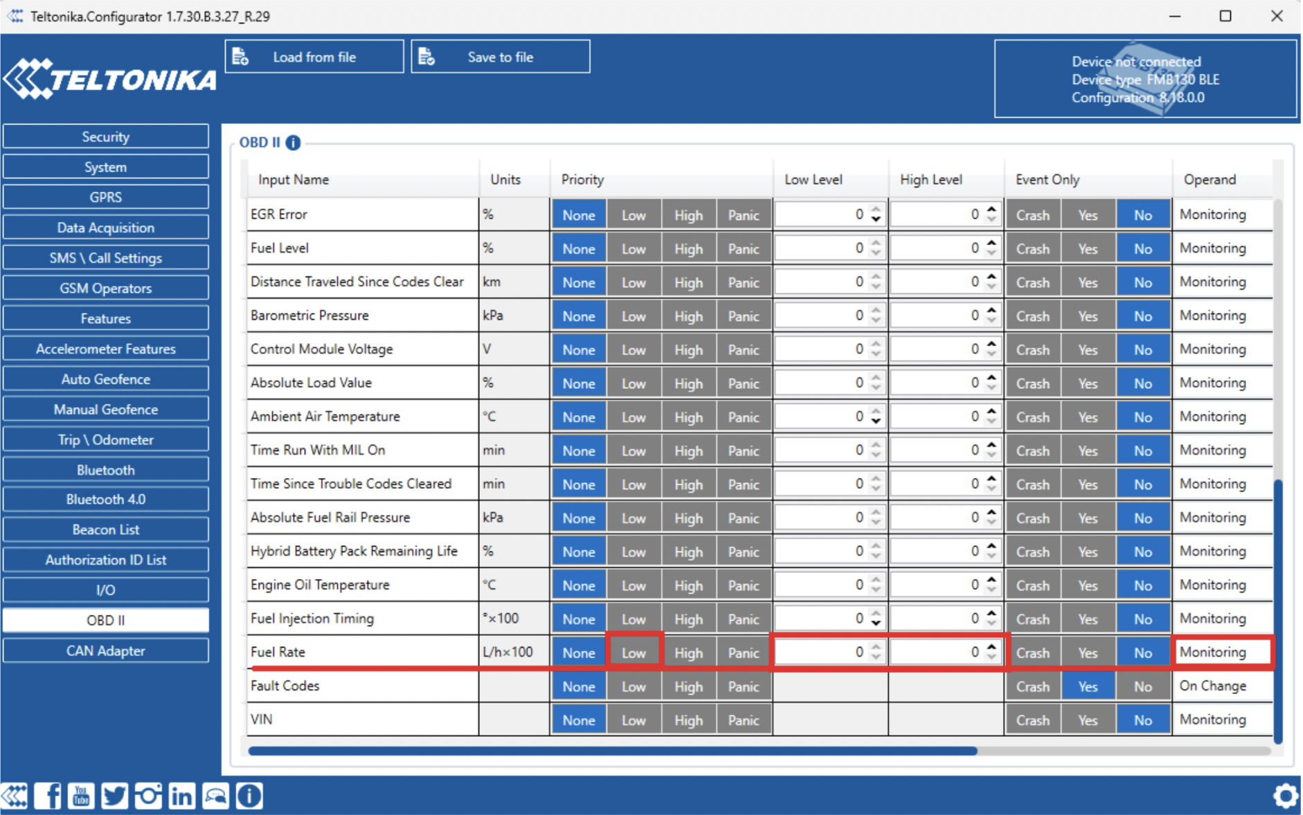Open the support chat icon in footer
1303x815 pixels.
pos(215,796)
